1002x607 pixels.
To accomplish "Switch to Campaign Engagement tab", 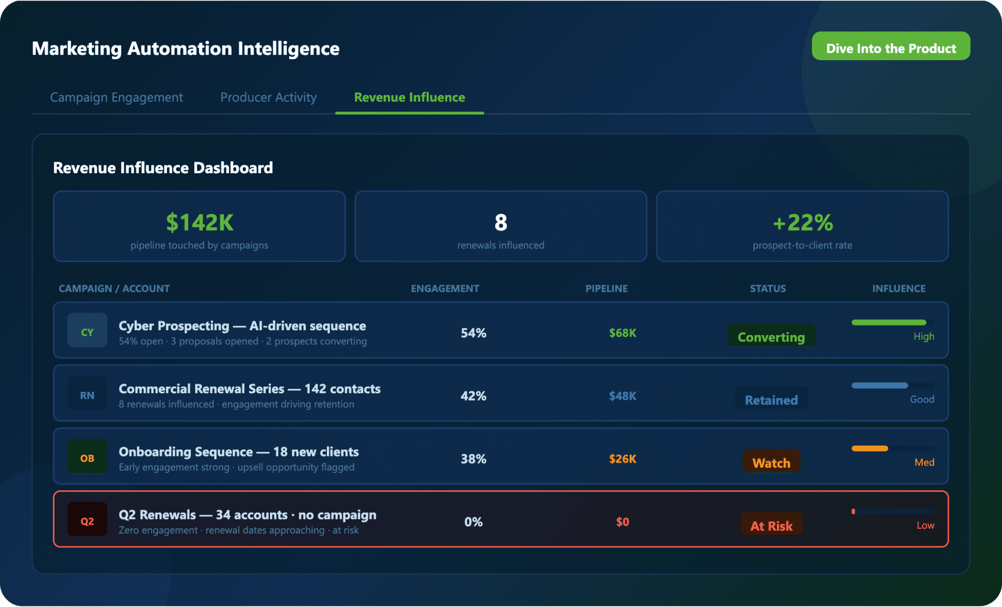I will [x=116, y=97].
